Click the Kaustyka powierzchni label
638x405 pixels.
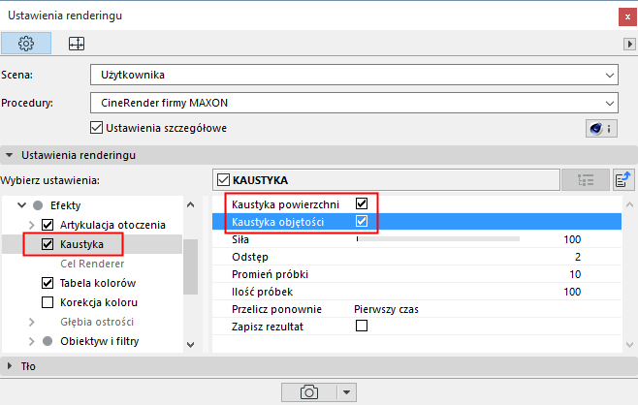click(285, 204)
